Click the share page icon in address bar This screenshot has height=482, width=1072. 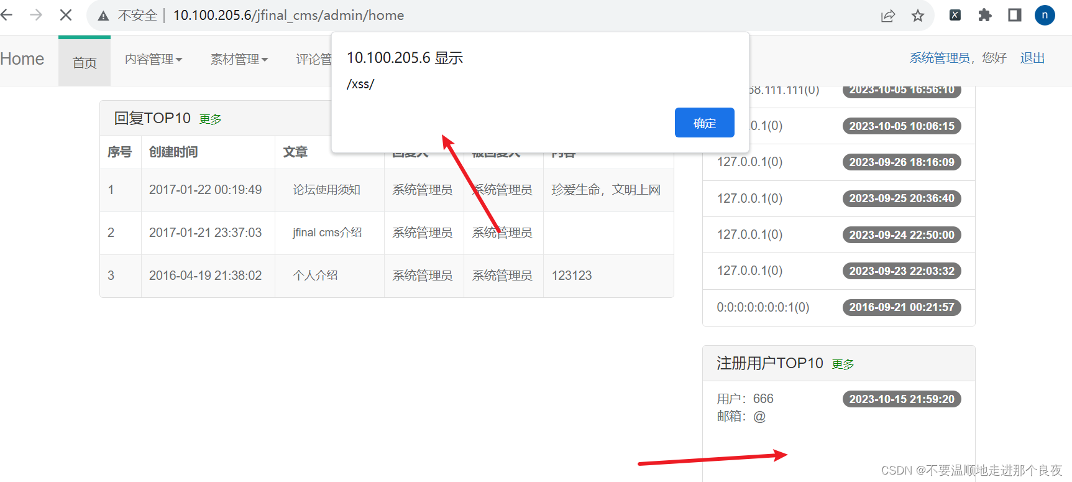coord(888,16)
